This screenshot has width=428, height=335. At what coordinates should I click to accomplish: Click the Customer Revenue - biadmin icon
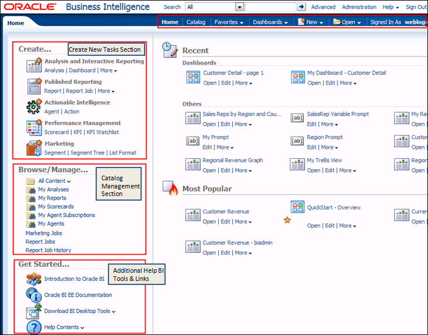coord(193,247)
